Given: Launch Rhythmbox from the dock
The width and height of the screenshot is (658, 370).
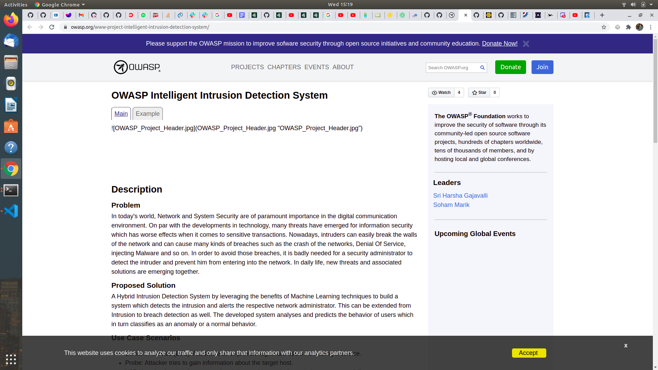Looking at the screenshot, I should [11, 84].
